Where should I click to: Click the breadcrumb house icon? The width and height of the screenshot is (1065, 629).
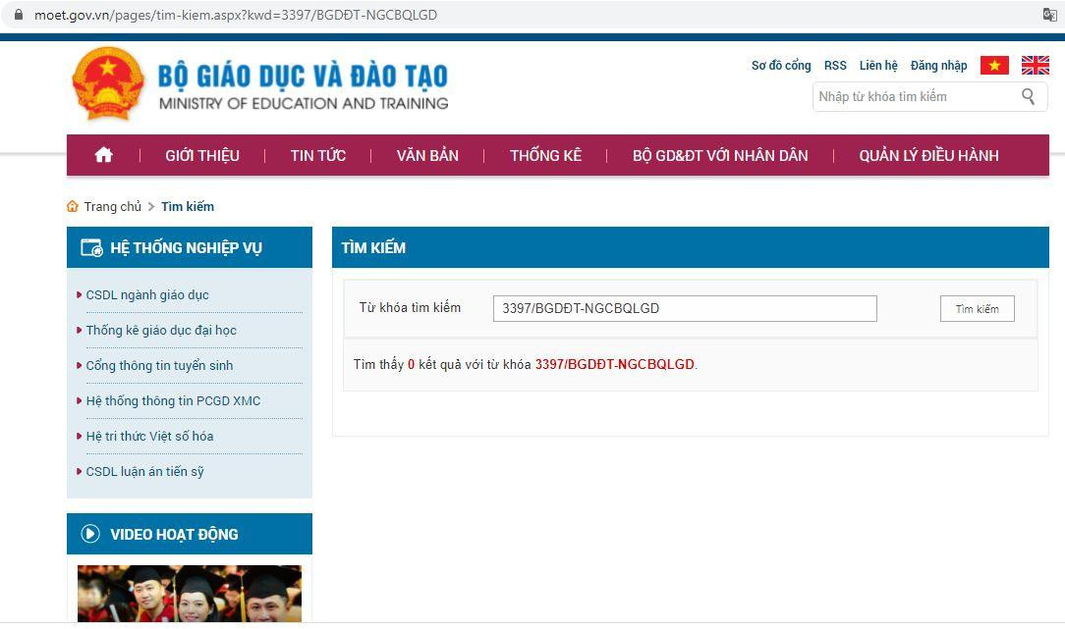(73, 206)
